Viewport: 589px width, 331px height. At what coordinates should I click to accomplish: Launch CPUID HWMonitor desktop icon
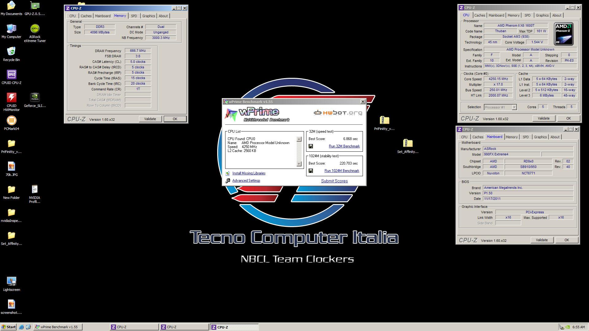[11, 102]
